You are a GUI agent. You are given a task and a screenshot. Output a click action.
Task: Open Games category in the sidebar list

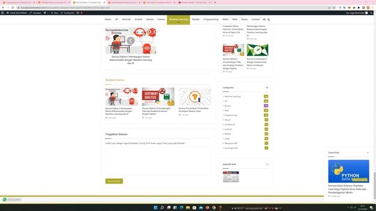[x=227, y=105]
